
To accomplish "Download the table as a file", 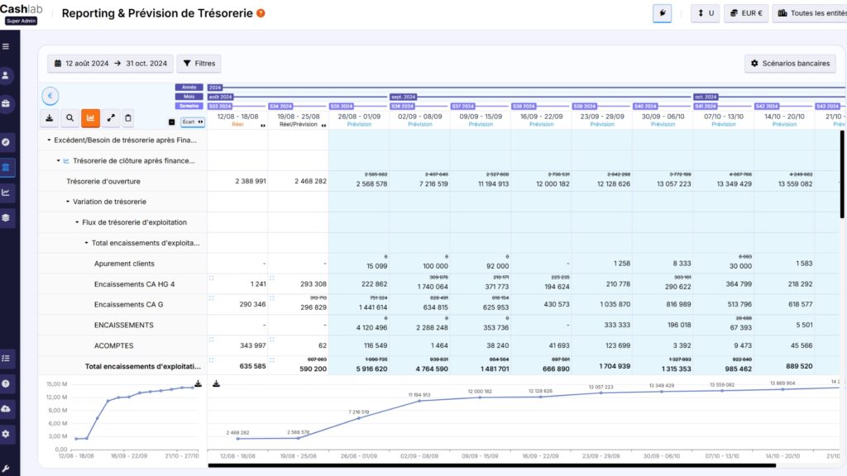I will pos(50,117).
